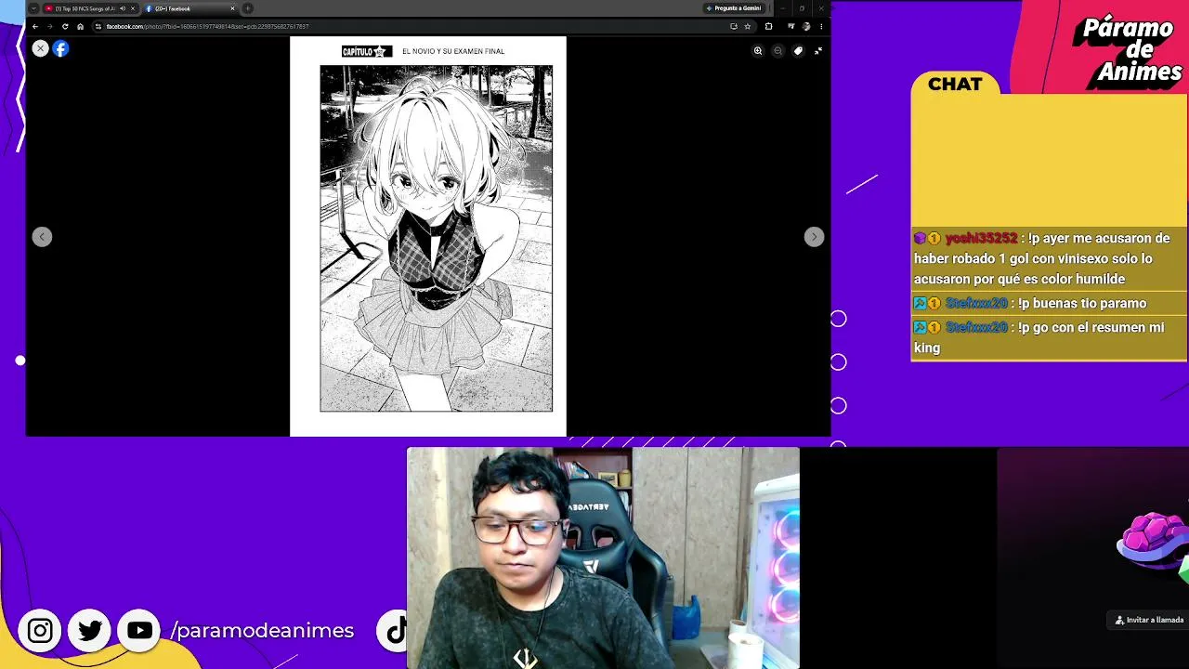Open the Chrome profile avatar

coord(806,26)
